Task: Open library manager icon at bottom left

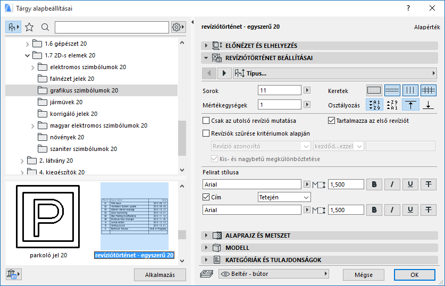Action: (13, 274)
